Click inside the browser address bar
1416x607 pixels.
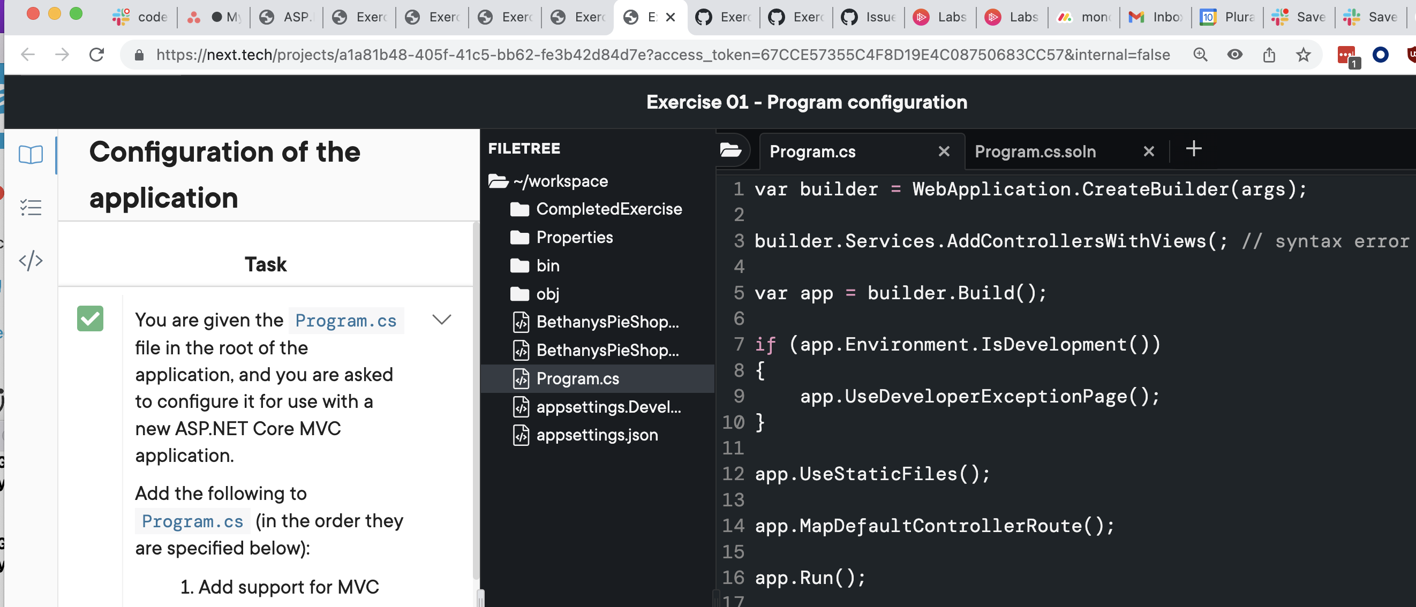coord(660,55)
